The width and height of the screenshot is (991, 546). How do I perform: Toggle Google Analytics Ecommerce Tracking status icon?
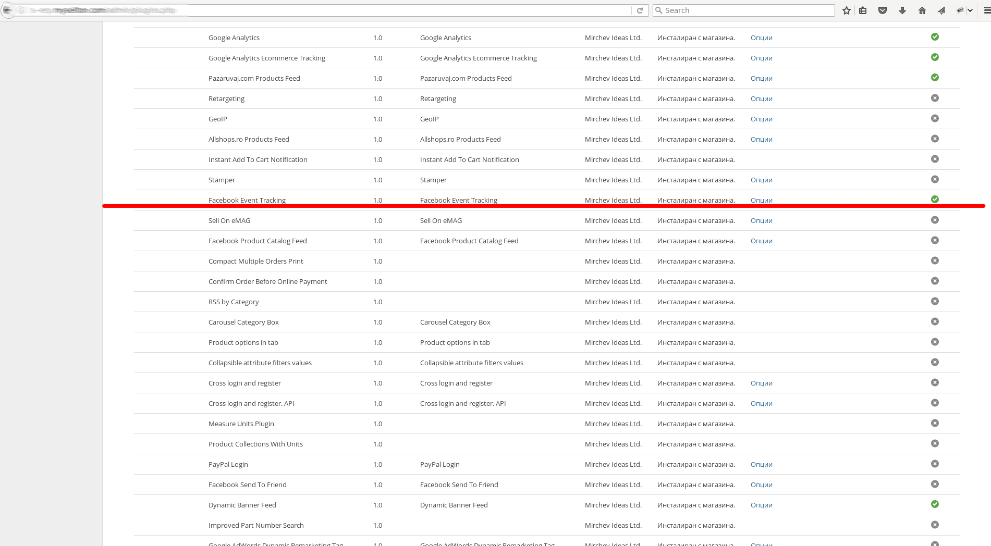[x=935, y=57]
